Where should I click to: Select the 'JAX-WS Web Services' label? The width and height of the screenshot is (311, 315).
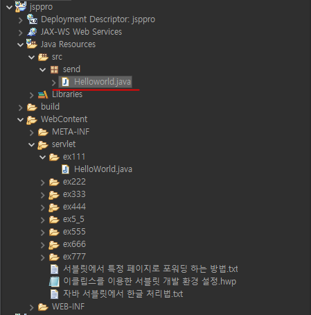click(81, 32)
